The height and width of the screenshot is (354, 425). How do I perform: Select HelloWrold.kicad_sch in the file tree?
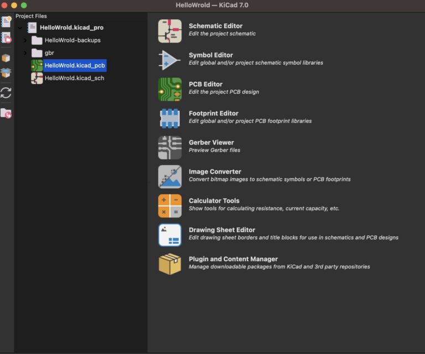click(x=74, y=78)
